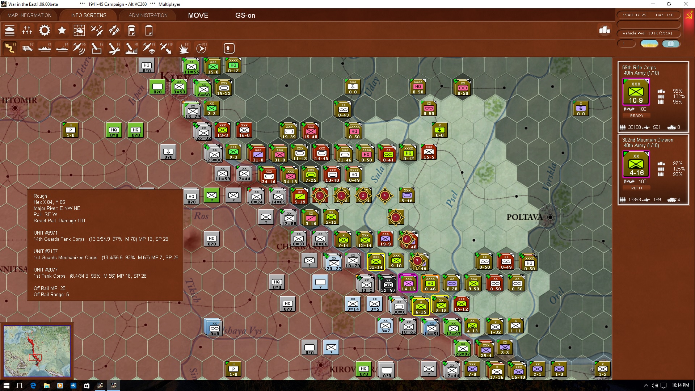
Task: Click the Soviet hammer and sickle flag
Action: (x=689, y=16)
